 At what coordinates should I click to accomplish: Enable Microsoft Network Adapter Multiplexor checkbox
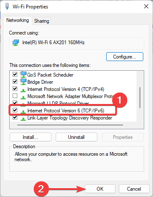point(15,96)
